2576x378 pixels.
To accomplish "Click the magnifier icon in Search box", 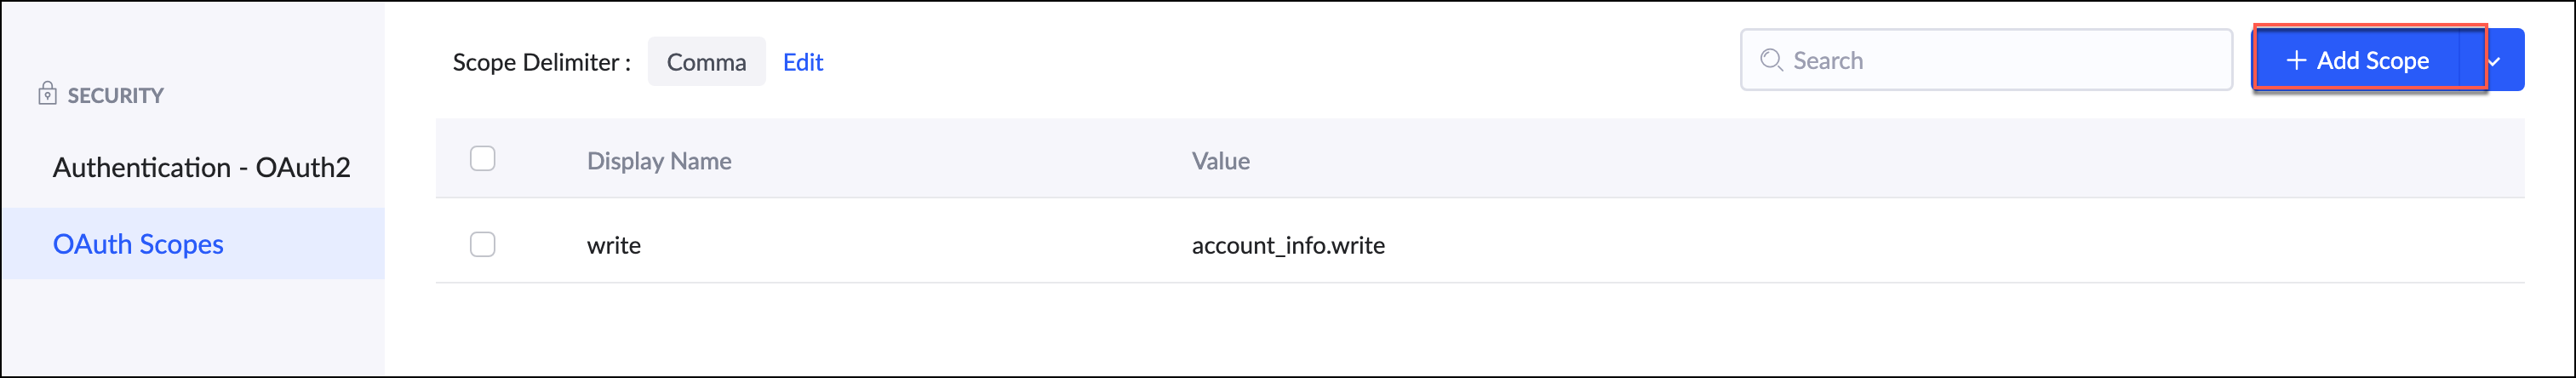I will 1771,60.
